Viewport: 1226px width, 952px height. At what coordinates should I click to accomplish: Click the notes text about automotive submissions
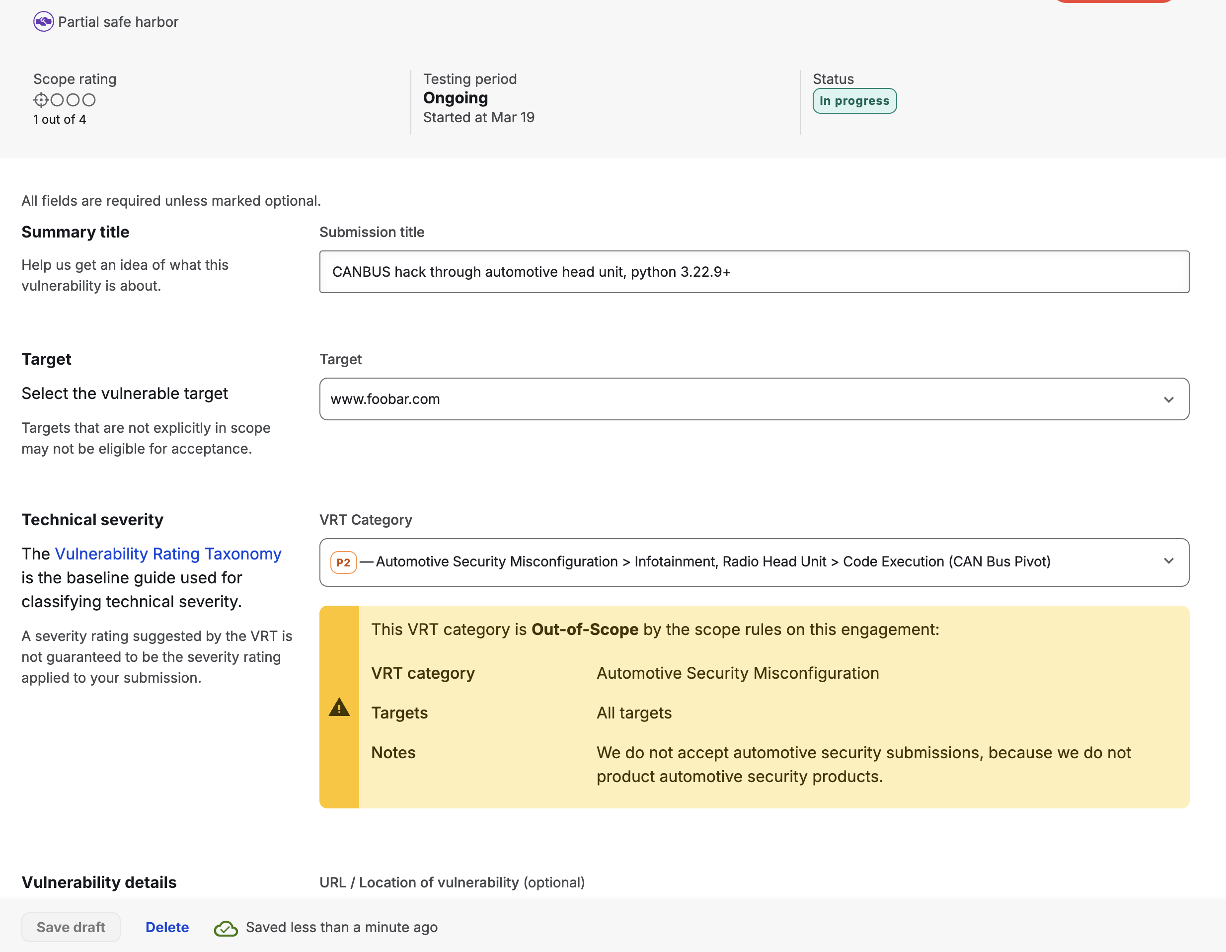point(863,765)
